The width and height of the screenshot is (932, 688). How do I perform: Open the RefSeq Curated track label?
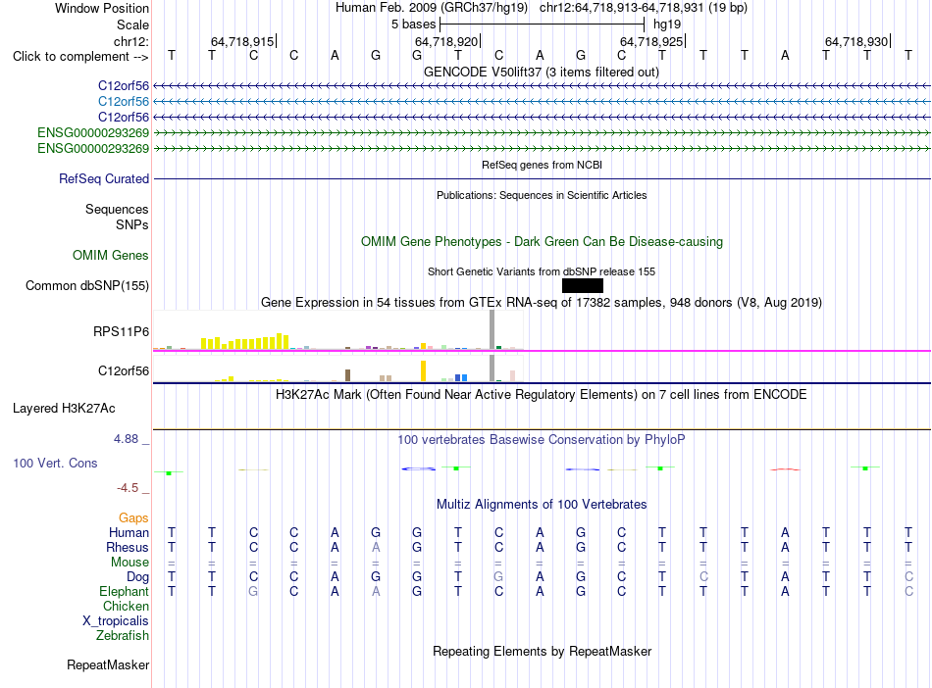(104, 178)
